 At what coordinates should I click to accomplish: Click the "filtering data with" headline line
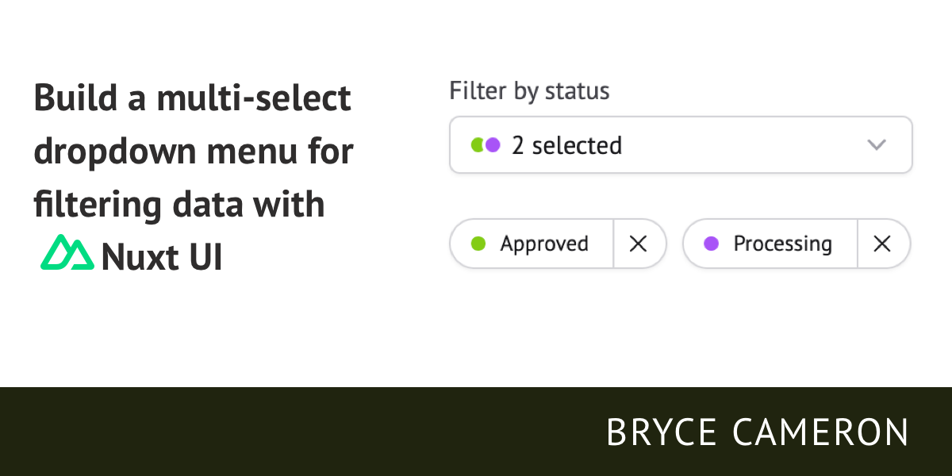click(179, 204)
